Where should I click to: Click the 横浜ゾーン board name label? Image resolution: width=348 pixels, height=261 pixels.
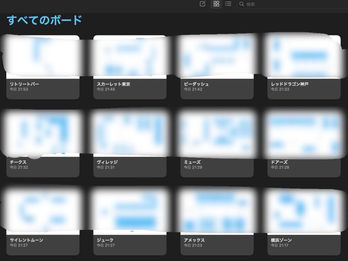pyautogui.click(x=281, y=240)
